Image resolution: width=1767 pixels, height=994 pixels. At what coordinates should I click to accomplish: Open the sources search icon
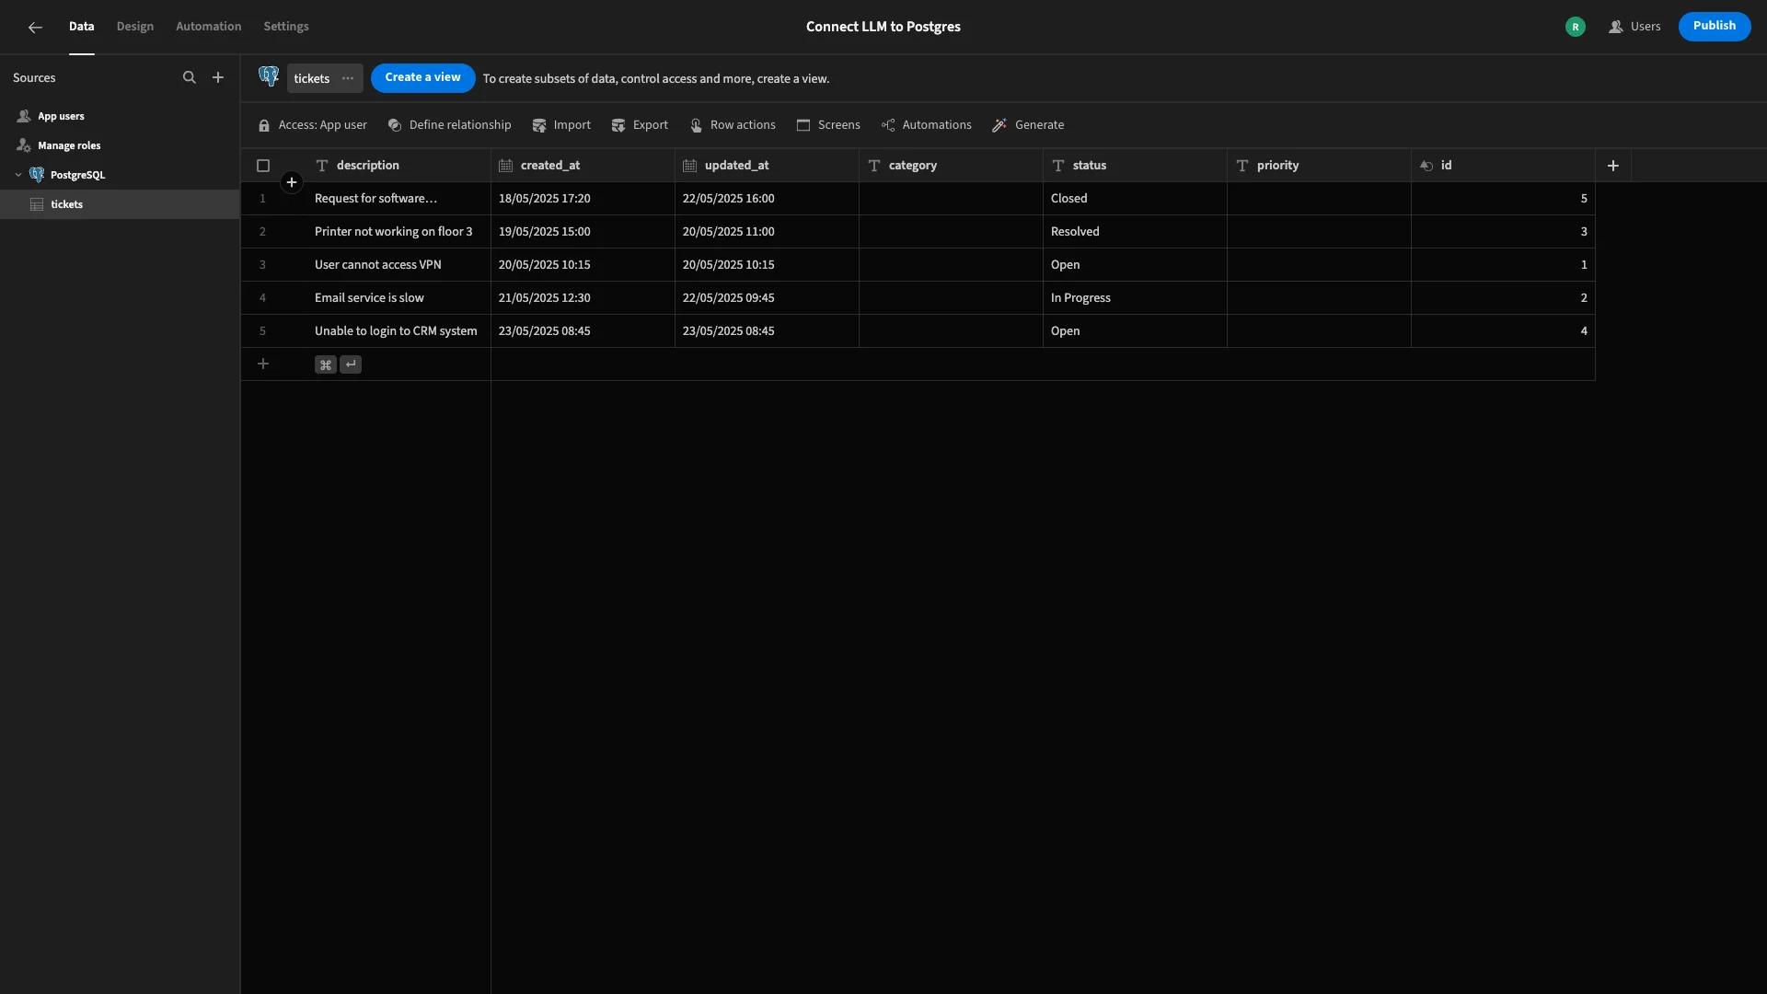190,78
